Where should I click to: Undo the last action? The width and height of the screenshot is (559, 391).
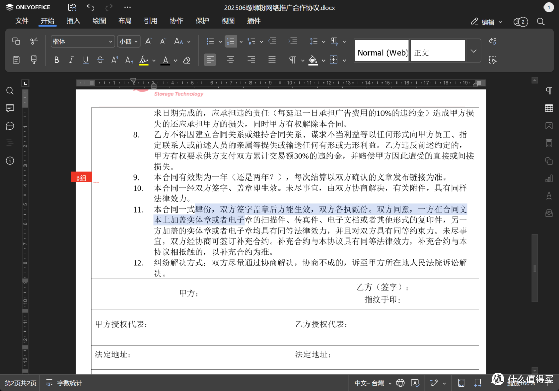pos(91,7)
